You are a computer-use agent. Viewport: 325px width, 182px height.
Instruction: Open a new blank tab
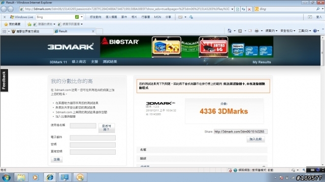tap(100, 31)
